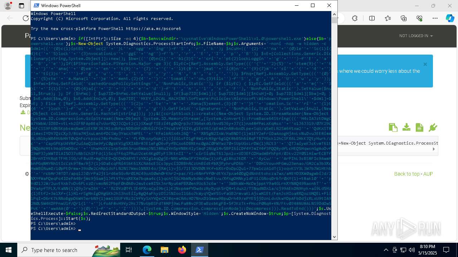Open Edge Collections icon
Image resolution: width=458 pixels, height=257 pixels.
coord(404,18)
